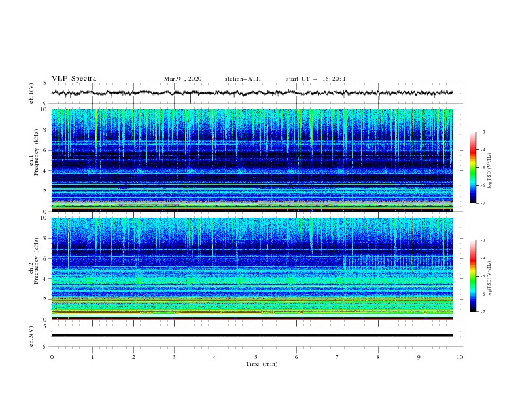Click the "6" tick on the ch.2 frequency axis
Image resolution: width=518 pixels, height=401 pixels.
point(45,259)
